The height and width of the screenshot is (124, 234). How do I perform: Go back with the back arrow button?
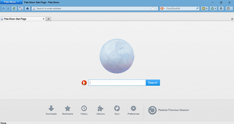3,8
